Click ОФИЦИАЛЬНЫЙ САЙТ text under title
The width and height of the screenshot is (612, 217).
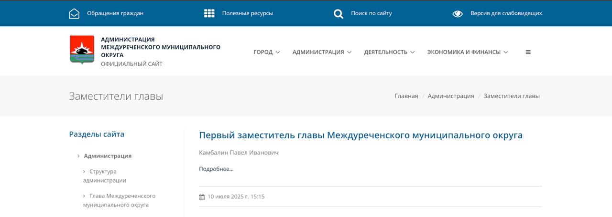point(131,64)
